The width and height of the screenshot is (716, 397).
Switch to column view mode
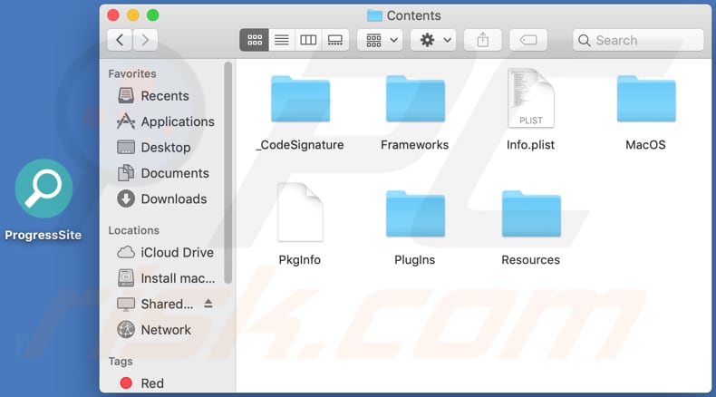308,40
